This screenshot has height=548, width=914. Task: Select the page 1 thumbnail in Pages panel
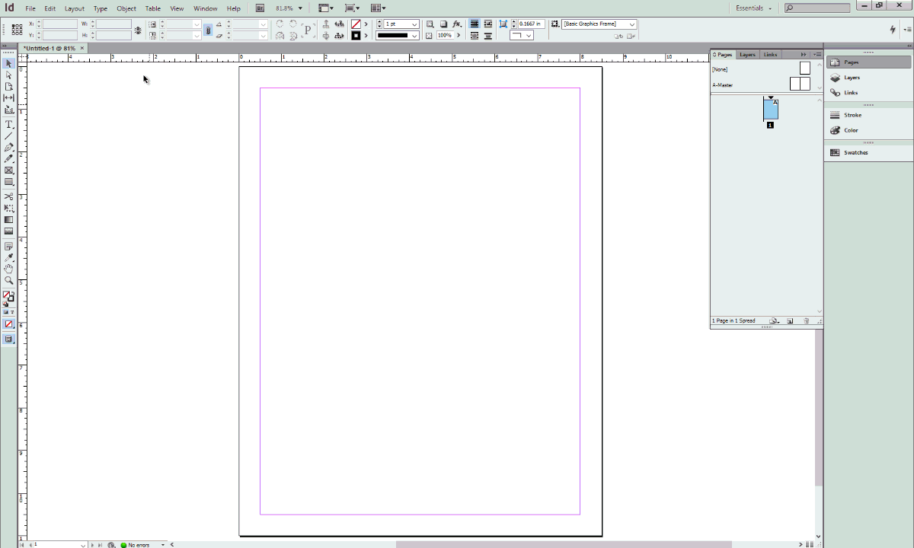click(x=770, y=110)
